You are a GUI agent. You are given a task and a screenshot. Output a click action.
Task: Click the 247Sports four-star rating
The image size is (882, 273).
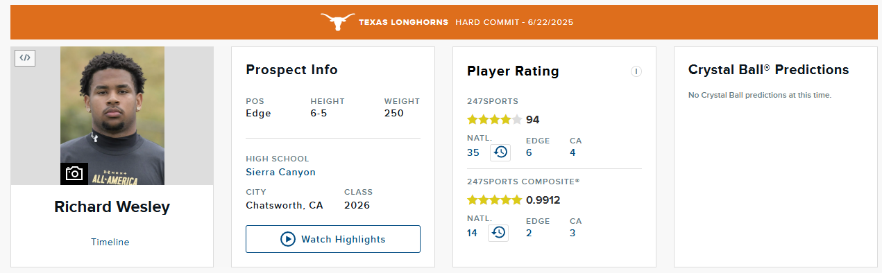pyautogui.click(x=495, y=119)
